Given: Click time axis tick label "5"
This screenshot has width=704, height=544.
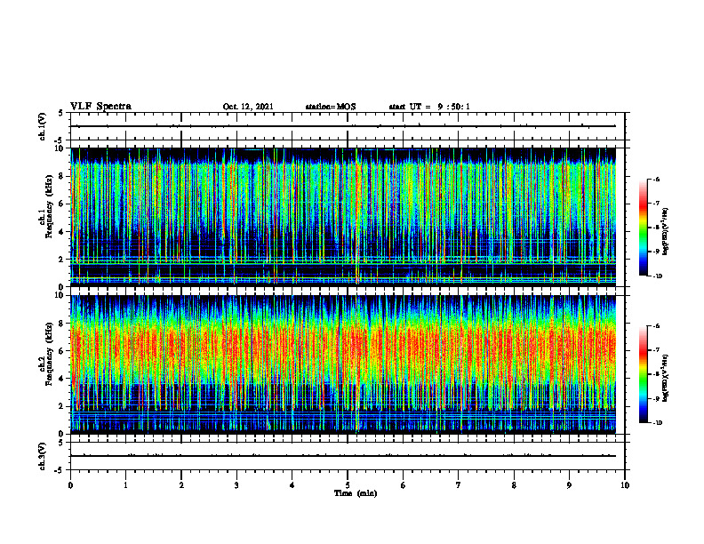Looking at the screenshot, I should click(348, 485).
